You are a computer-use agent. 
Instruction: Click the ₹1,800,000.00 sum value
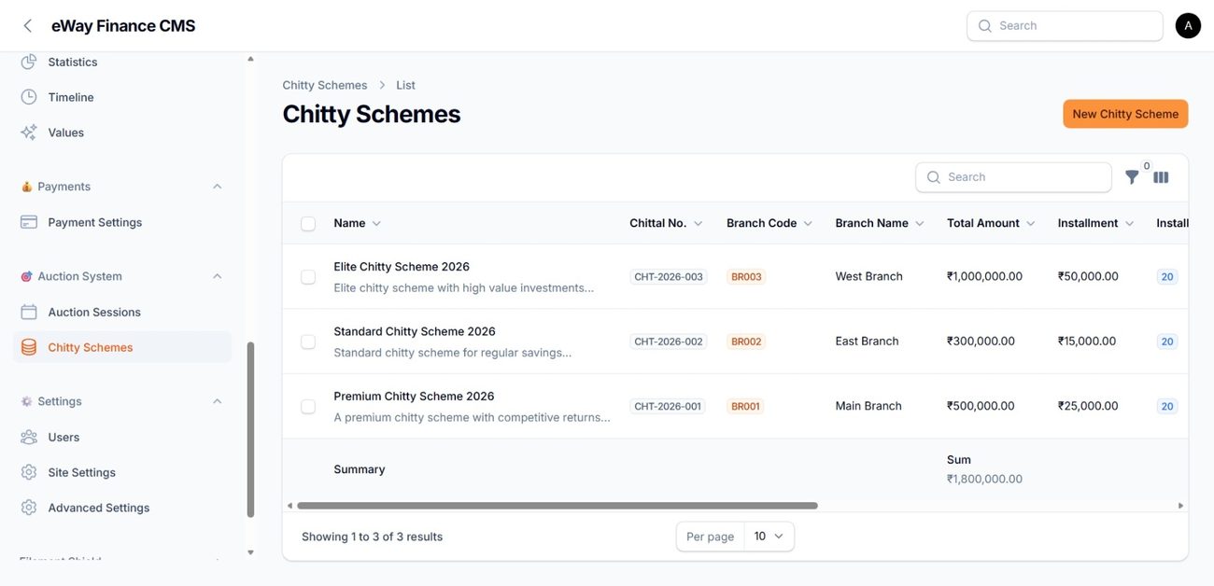(984, 479)
